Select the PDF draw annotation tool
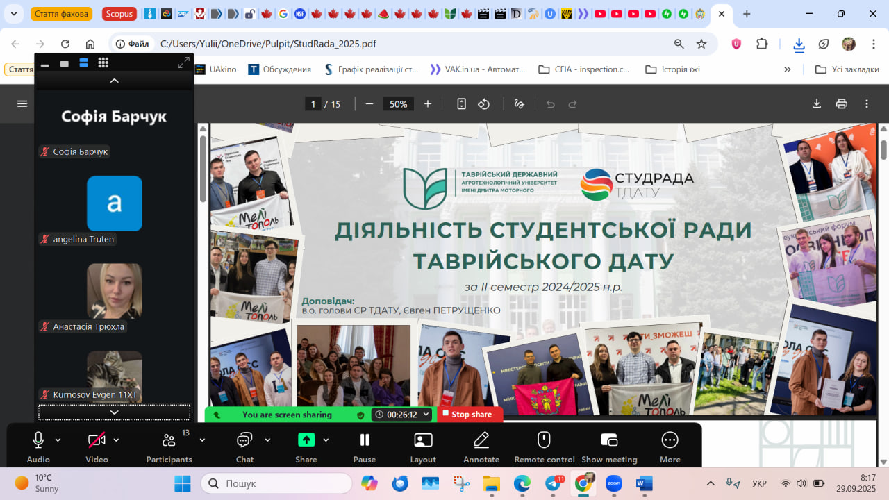889x500 pixels. pyautogui.click(x=519, y=104)
